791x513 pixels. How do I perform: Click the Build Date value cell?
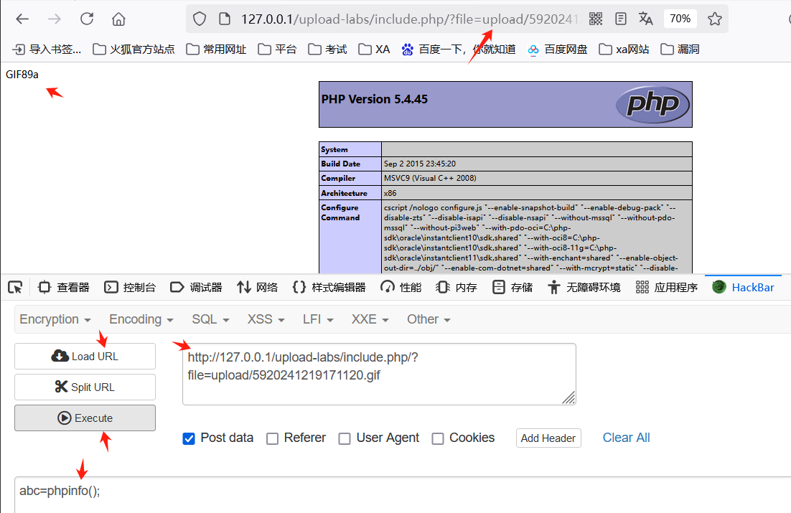pyautogui.click(x=537, y=164)
